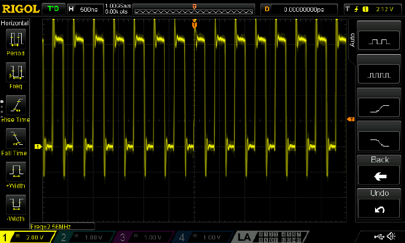Click the trigger position marker in memory bar
Image resolution: width=405 pixels, height=243 pixels.
(194, 6)
